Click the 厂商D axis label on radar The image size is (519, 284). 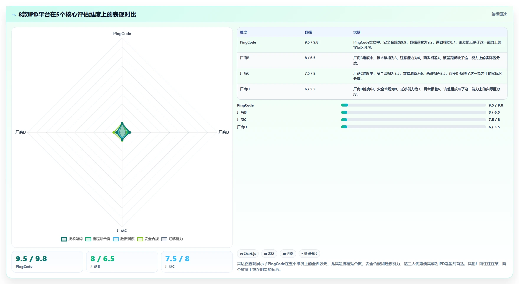click(x=21, y=132)
